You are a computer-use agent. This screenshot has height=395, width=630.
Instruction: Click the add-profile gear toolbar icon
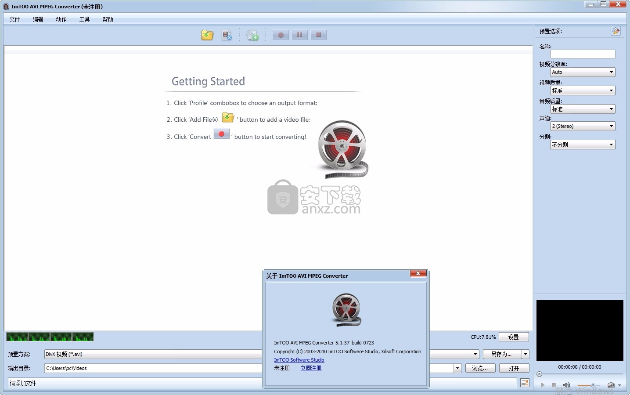(252, 35)
